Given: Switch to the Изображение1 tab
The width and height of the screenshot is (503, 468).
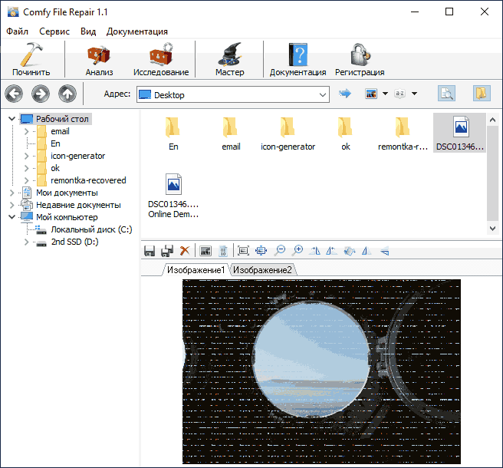Looking at the screenshot, I should click(196, 270).
